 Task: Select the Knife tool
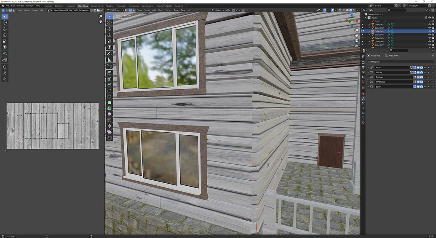coord(109,97)
